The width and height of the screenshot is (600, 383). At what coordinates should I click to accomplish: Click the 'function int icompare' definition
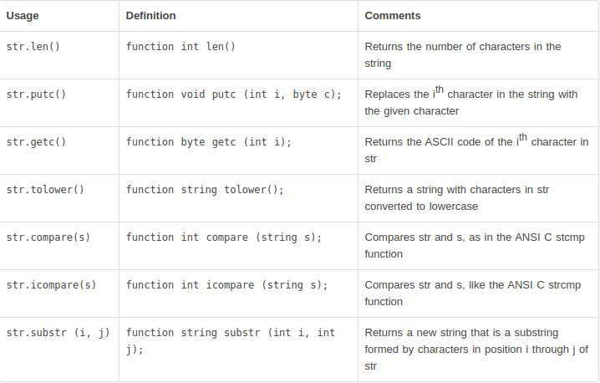[226, 285]
